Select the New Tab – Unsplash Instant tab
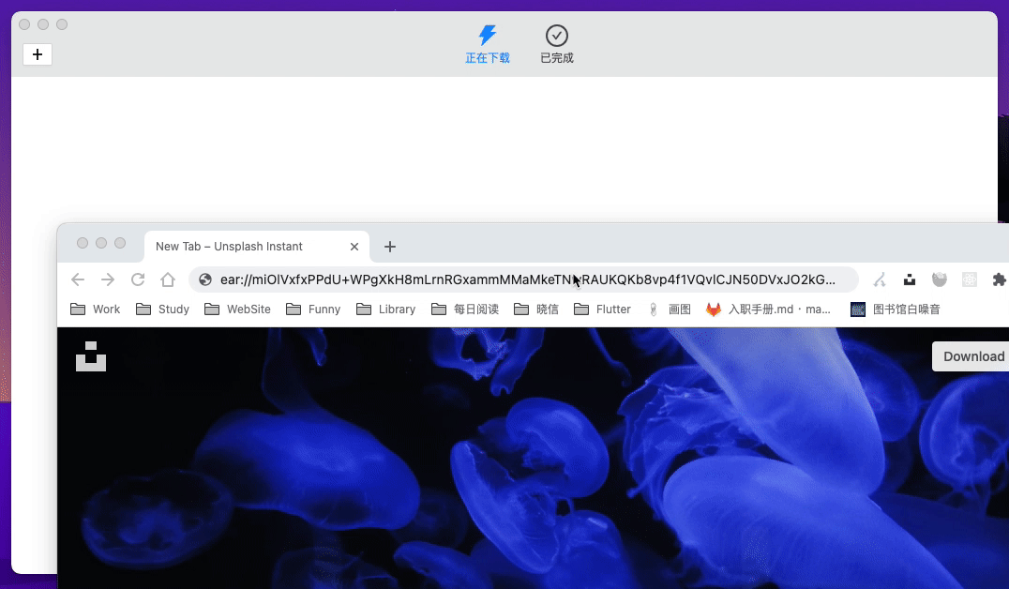 pyautogui.click(x=257, y=247)
